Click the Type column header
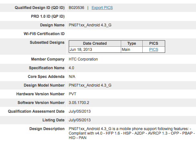This screenshot has height=142, width=196. (131, 43)
